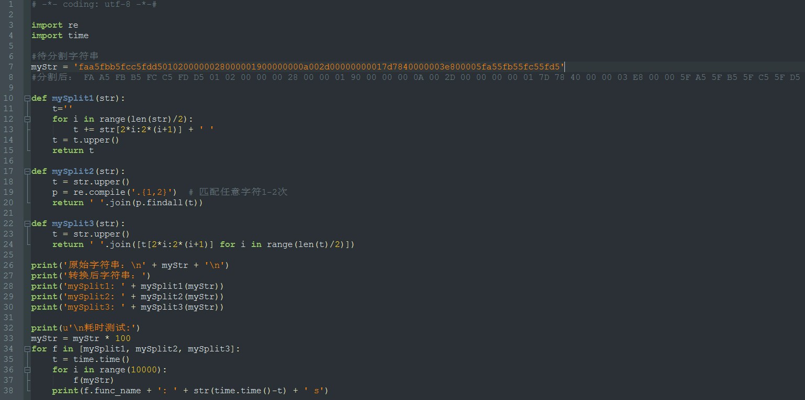Click 'mySplit2' in the def on line 17
This screenshot has width=805, height=400.
[x=73, y=171]
